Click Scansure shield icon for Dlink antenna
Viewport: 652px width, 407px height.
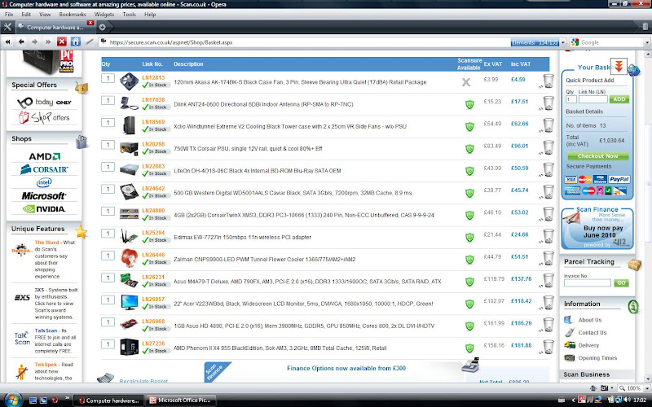[x=469, y=104]
